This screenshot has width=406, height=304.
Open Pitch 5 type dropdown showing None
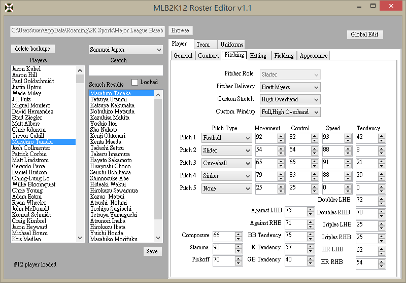(x=226, y=188)
